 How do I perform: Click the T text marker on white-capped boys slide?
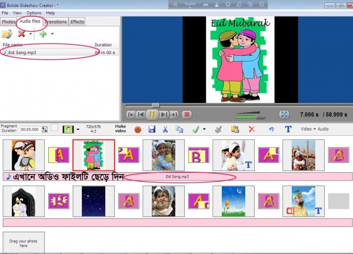point(248,165)
